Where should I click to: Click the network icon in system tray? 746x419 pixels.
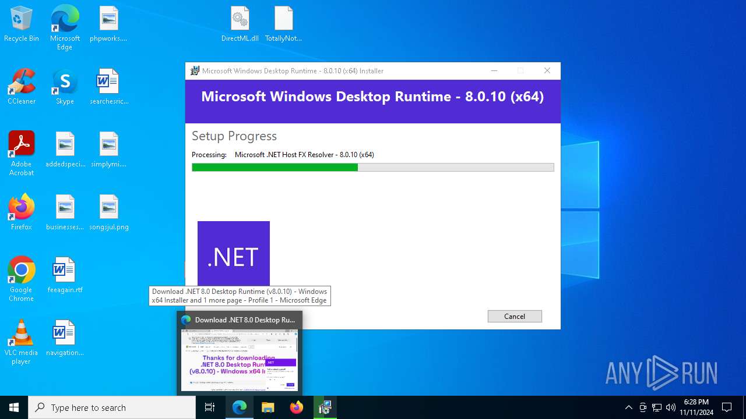tap(657, 407)
